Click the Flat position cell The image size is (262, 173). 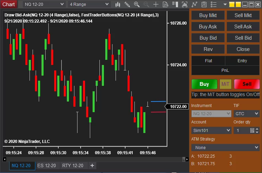[209, 61]
